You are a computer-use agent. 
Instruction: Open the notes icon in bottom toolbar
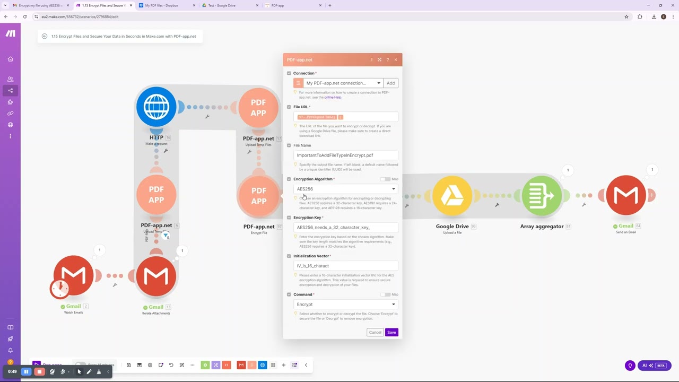click(x=161, y=365)
